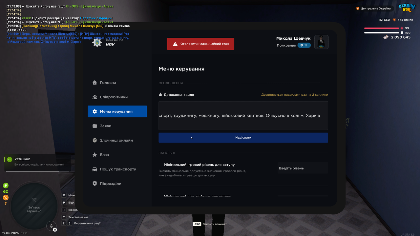Click the cash stack money icon
Viewport: 420px width, 236px height.
click(386, 37)
